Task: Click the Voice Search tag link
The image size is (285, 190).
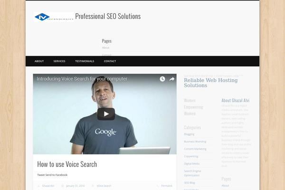Action: click(104, 186)
